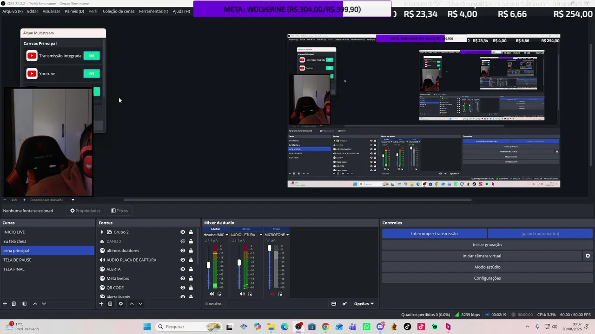Open virtual camera settings gear

tap(588, 256)
